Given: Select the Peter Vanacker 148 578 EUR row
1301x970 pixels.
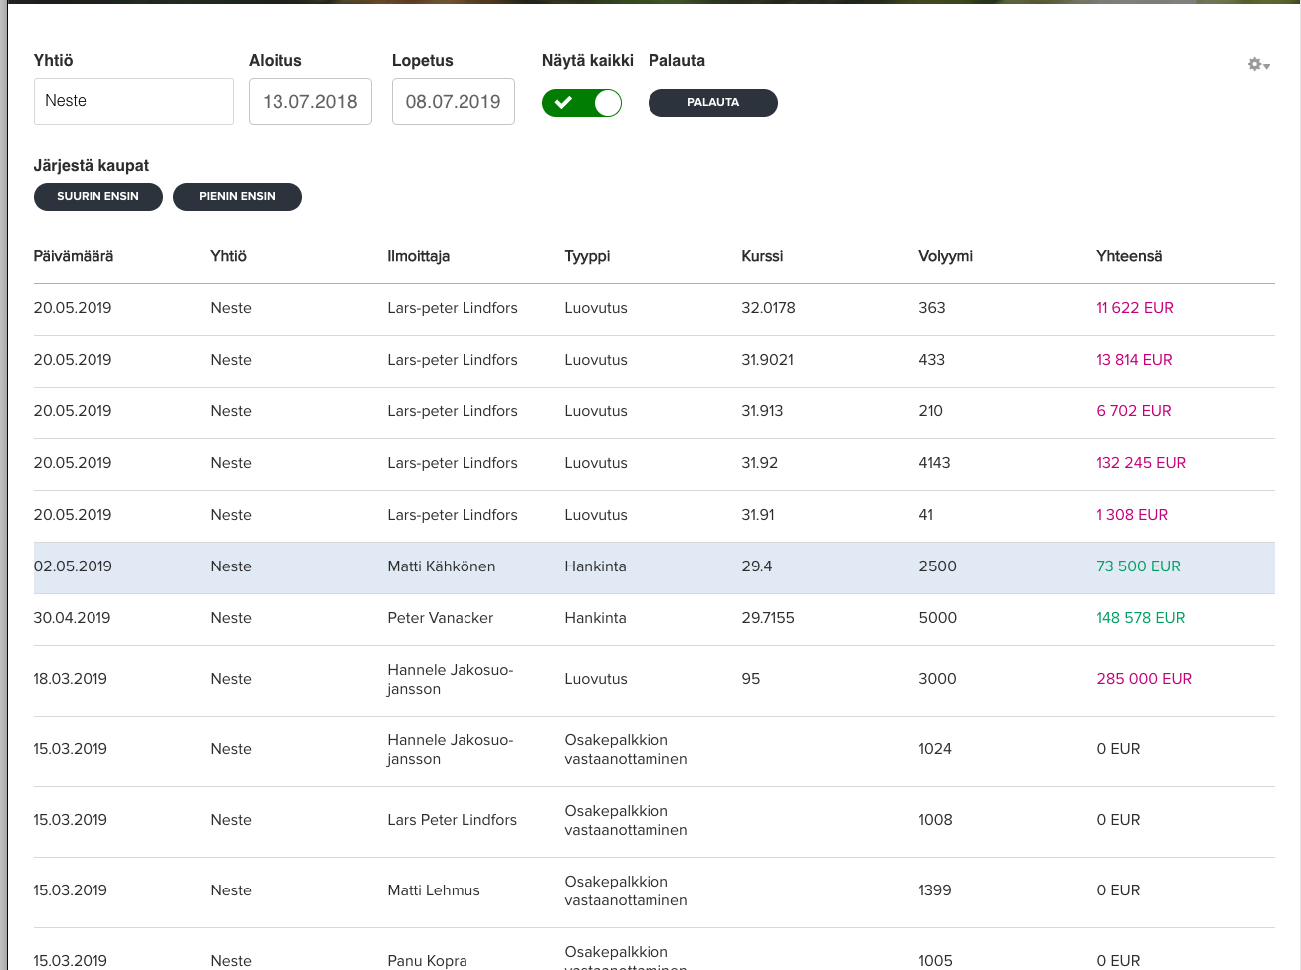Looking at the screenshot, I should [x=654, y=619].
